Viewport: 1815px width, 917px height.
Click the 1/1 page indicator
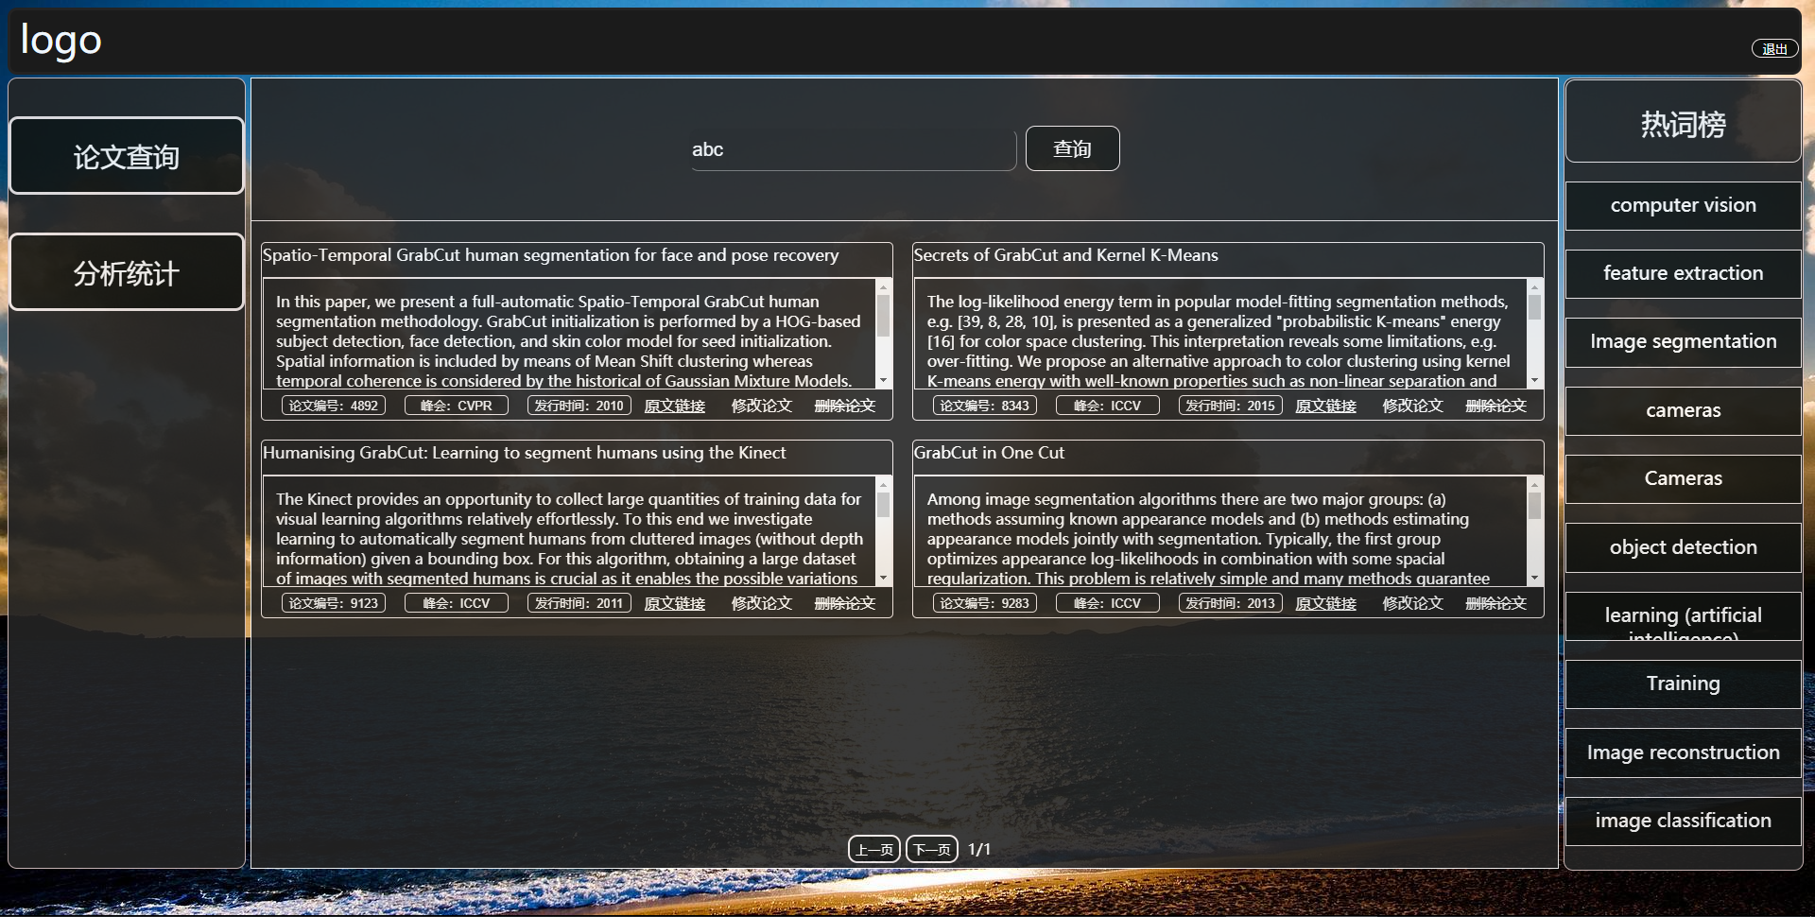pyautogui.click(x=979, y=849)
